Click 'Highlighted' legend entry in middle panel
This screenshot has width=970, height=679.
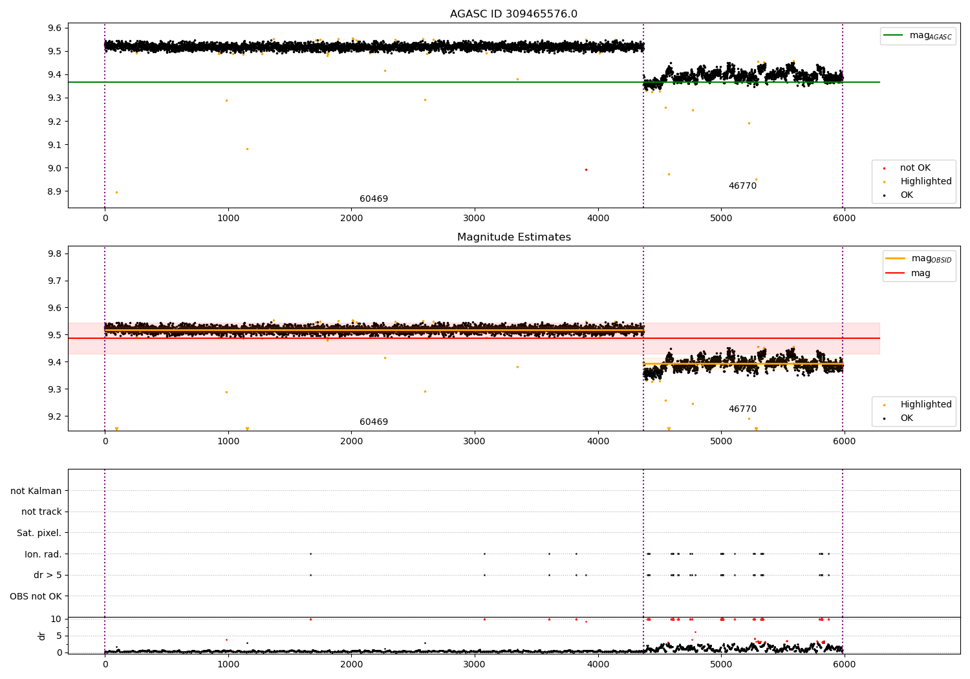coord(918,405)
